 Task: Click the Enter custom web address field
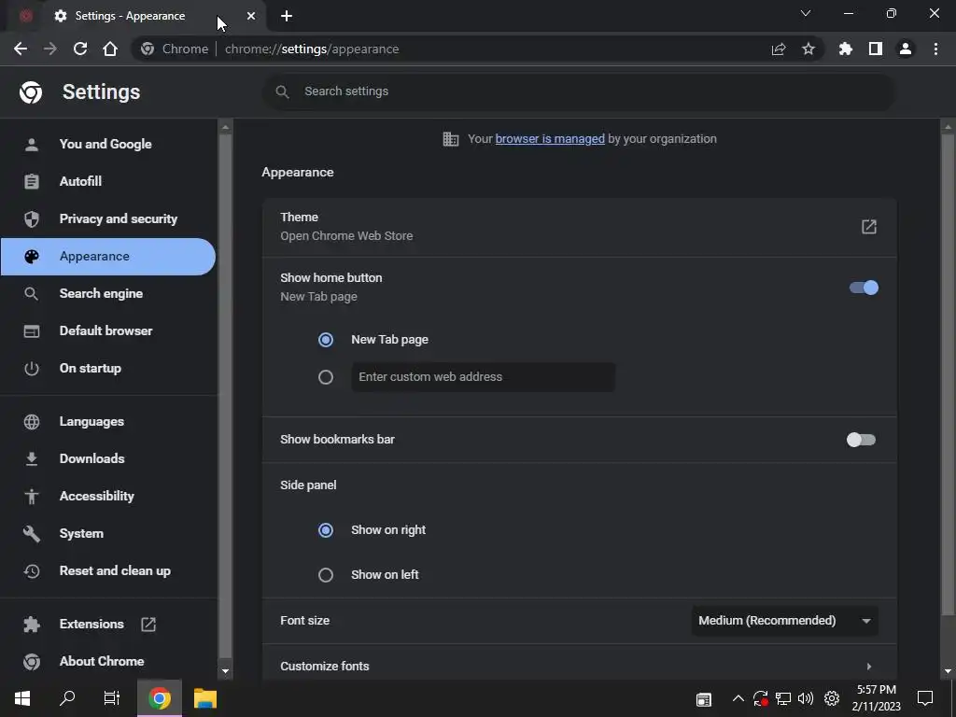coord(483,377)
